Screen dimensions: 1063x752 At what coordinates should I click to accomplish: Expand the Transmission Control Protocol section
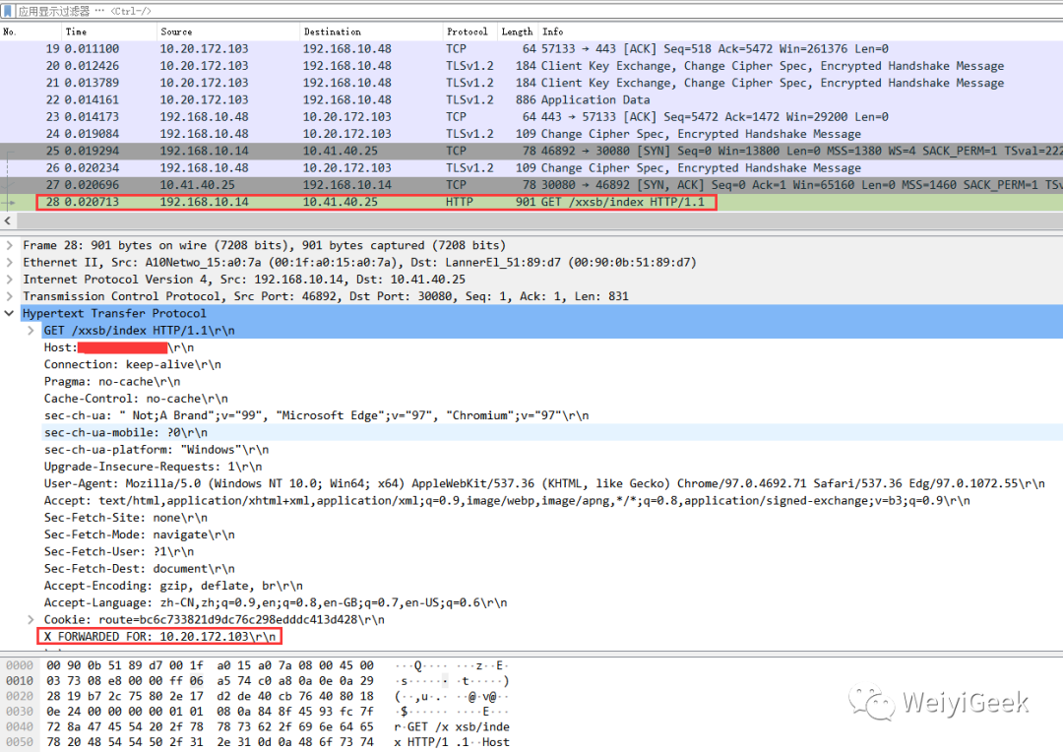[9, 296]
